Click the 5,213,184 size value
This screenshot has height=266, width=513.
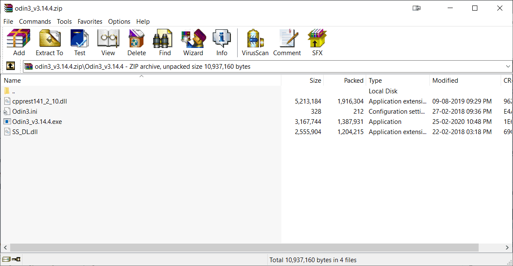click(308, 101)
